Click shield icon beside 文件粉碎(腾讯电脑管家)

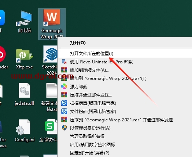tap(64, 111)
